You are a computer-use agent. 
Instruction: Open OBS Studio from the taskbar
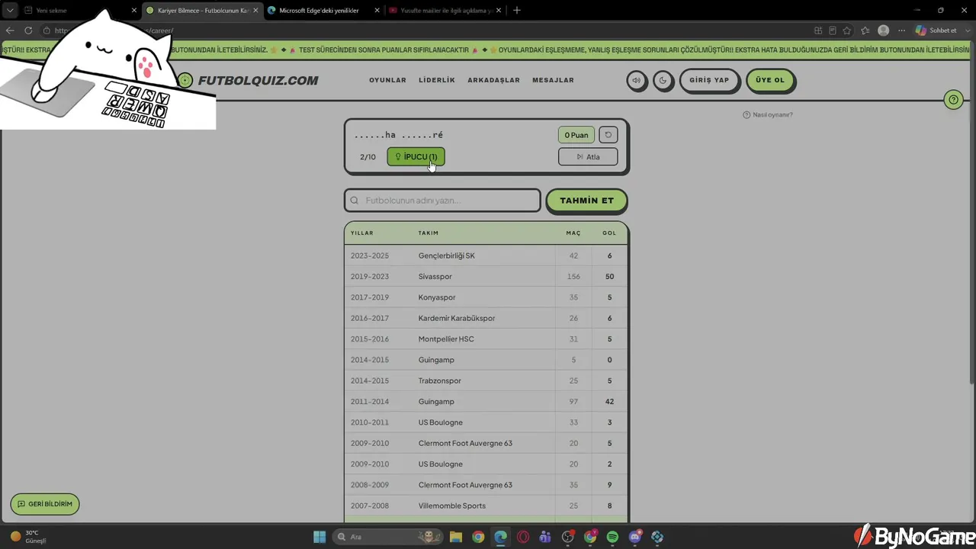tap(568, 537)
